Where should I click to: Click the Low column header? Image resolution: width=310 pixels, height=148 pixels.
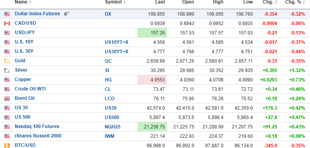[x=248, y=2]
